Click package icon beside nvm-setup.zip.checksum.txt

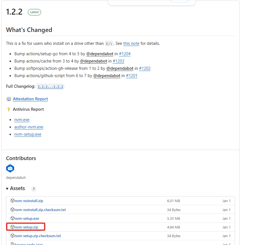pos(12,236)
